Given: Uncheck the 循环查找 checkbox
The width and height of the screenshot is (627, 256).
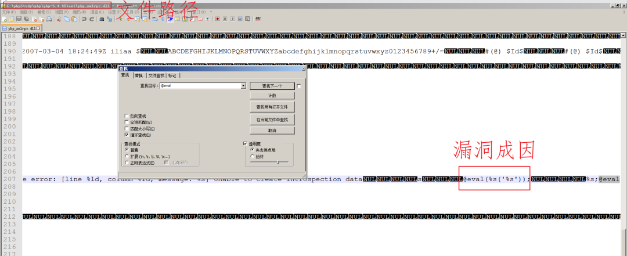Looking at the screenshot, I should click(x=127, y=135).
